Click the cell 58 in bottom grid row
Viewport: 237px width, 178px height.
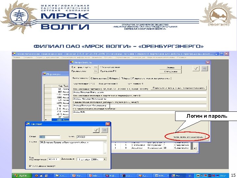pyautogui.click(x=168, y=148)
